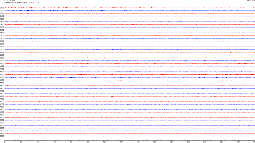
Task: Click the 18:30 row label
Action: (x=2, y=110)
